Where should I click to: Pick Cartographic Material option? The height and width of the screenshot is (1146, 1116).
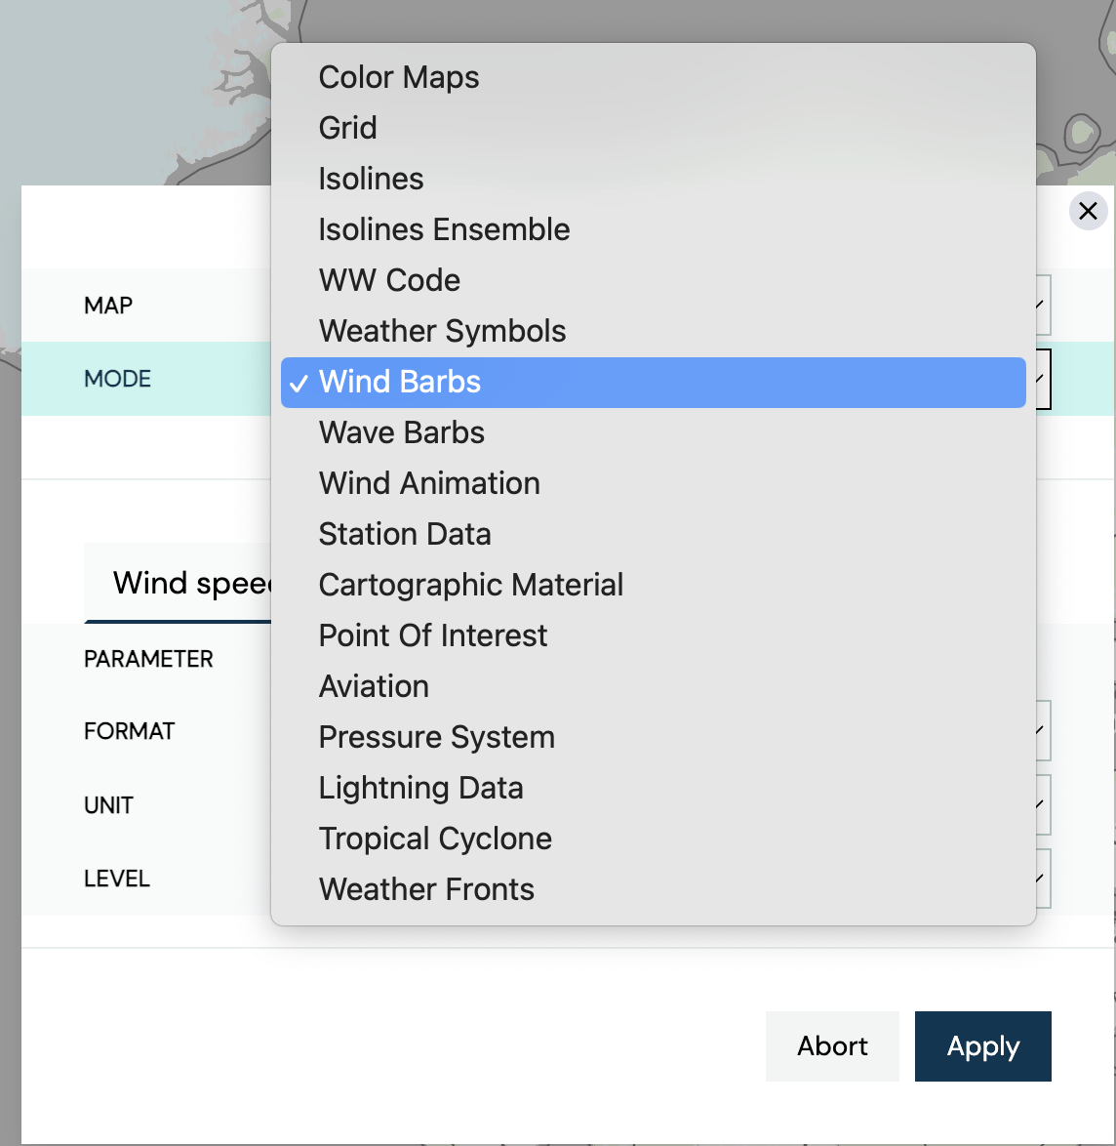471,585
